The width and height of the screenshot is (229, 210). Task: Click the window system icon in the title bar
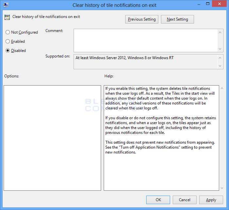click(x=6, y=5)
